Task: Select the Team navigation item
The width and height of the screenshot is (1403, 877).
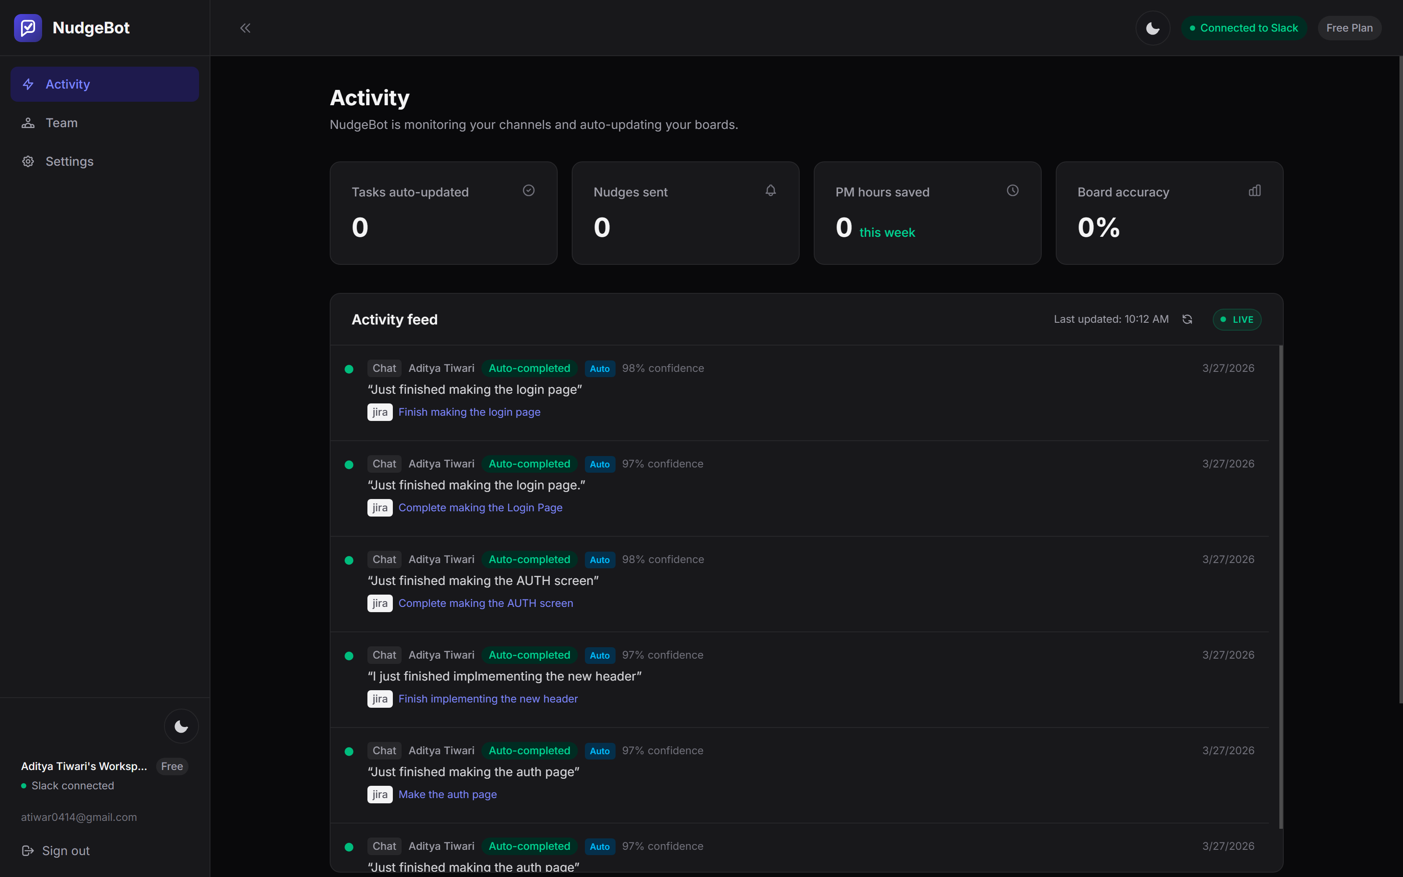Action: pyautogui.click(x=61, y=122)
